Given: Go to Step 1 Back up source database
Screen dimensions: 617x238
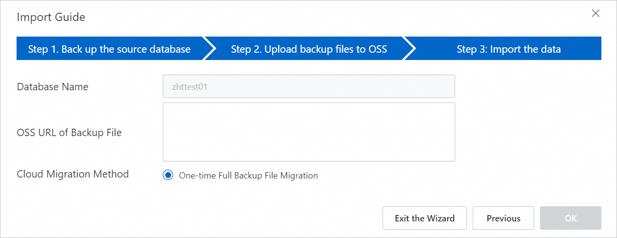Looking at the screenshot, I should 109,49.
